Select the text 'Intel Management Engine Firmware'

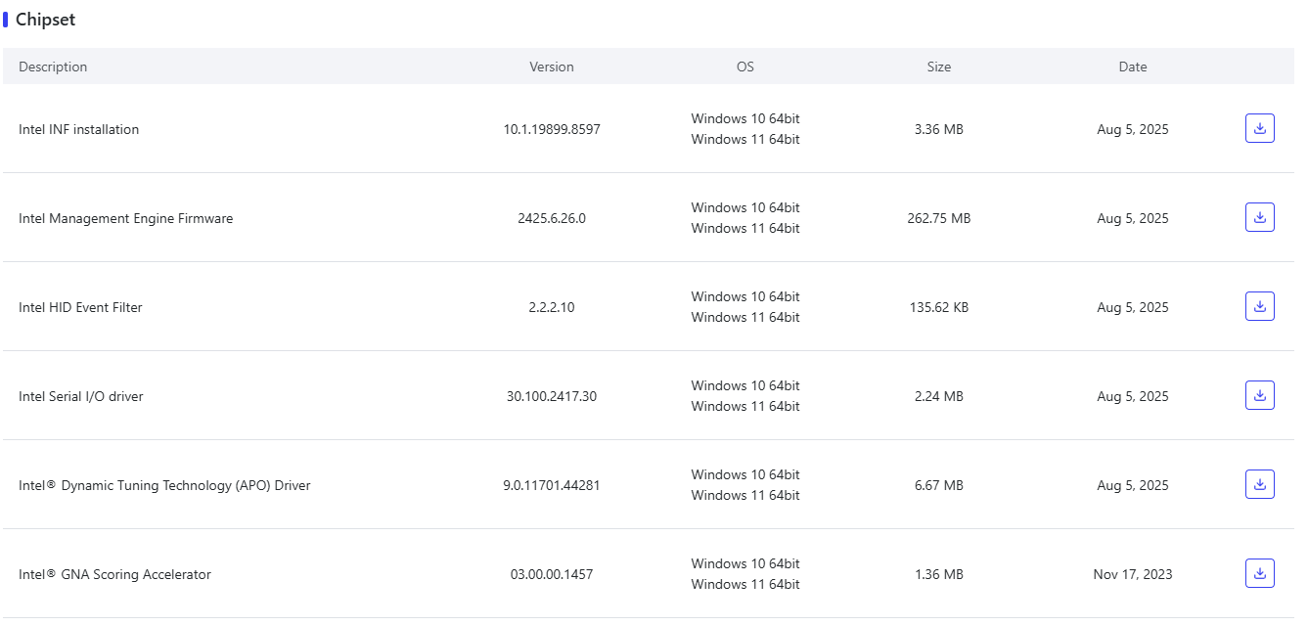(x=126, y=218)
